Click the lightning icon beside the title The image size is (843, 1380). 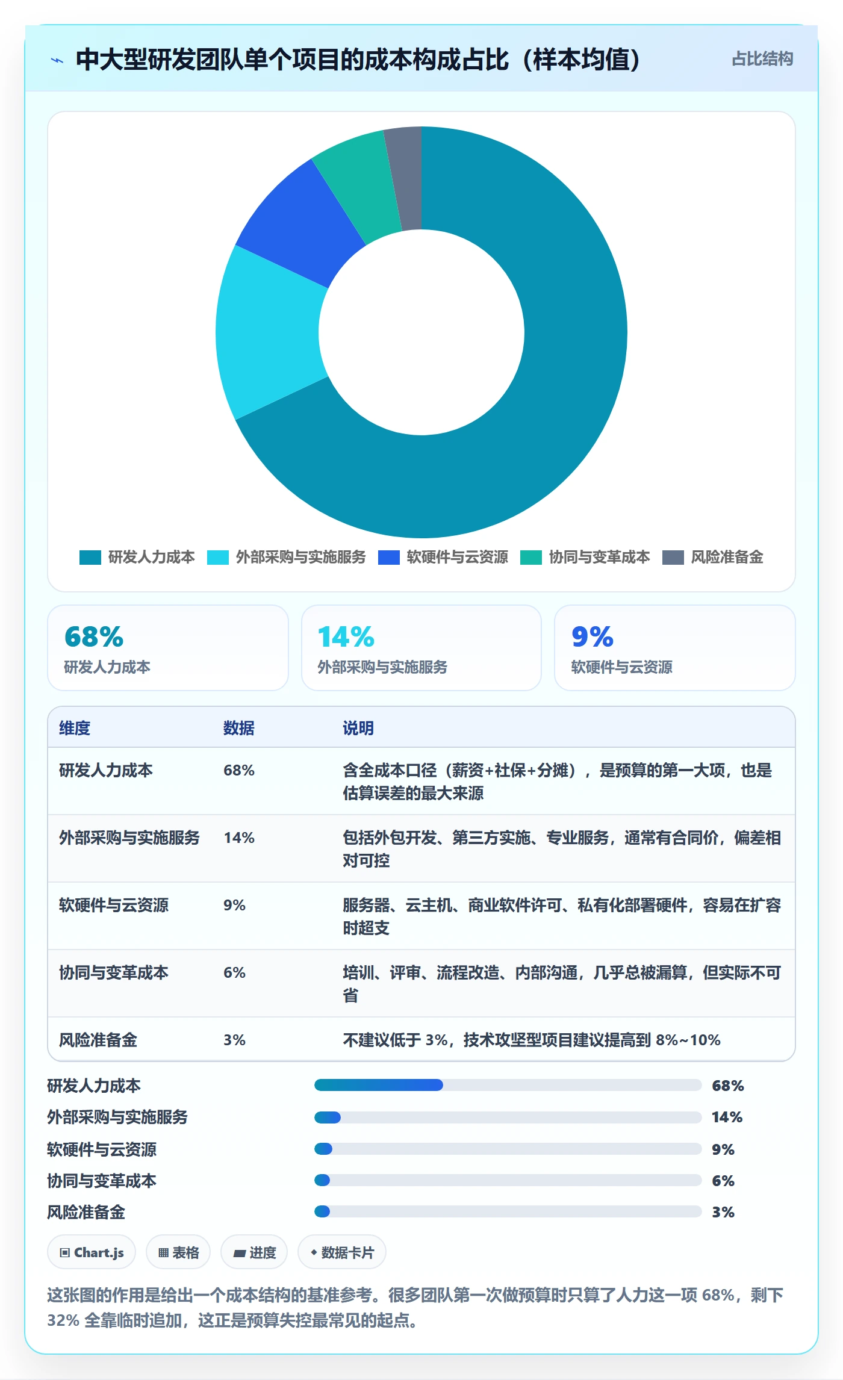coord(57,60)
